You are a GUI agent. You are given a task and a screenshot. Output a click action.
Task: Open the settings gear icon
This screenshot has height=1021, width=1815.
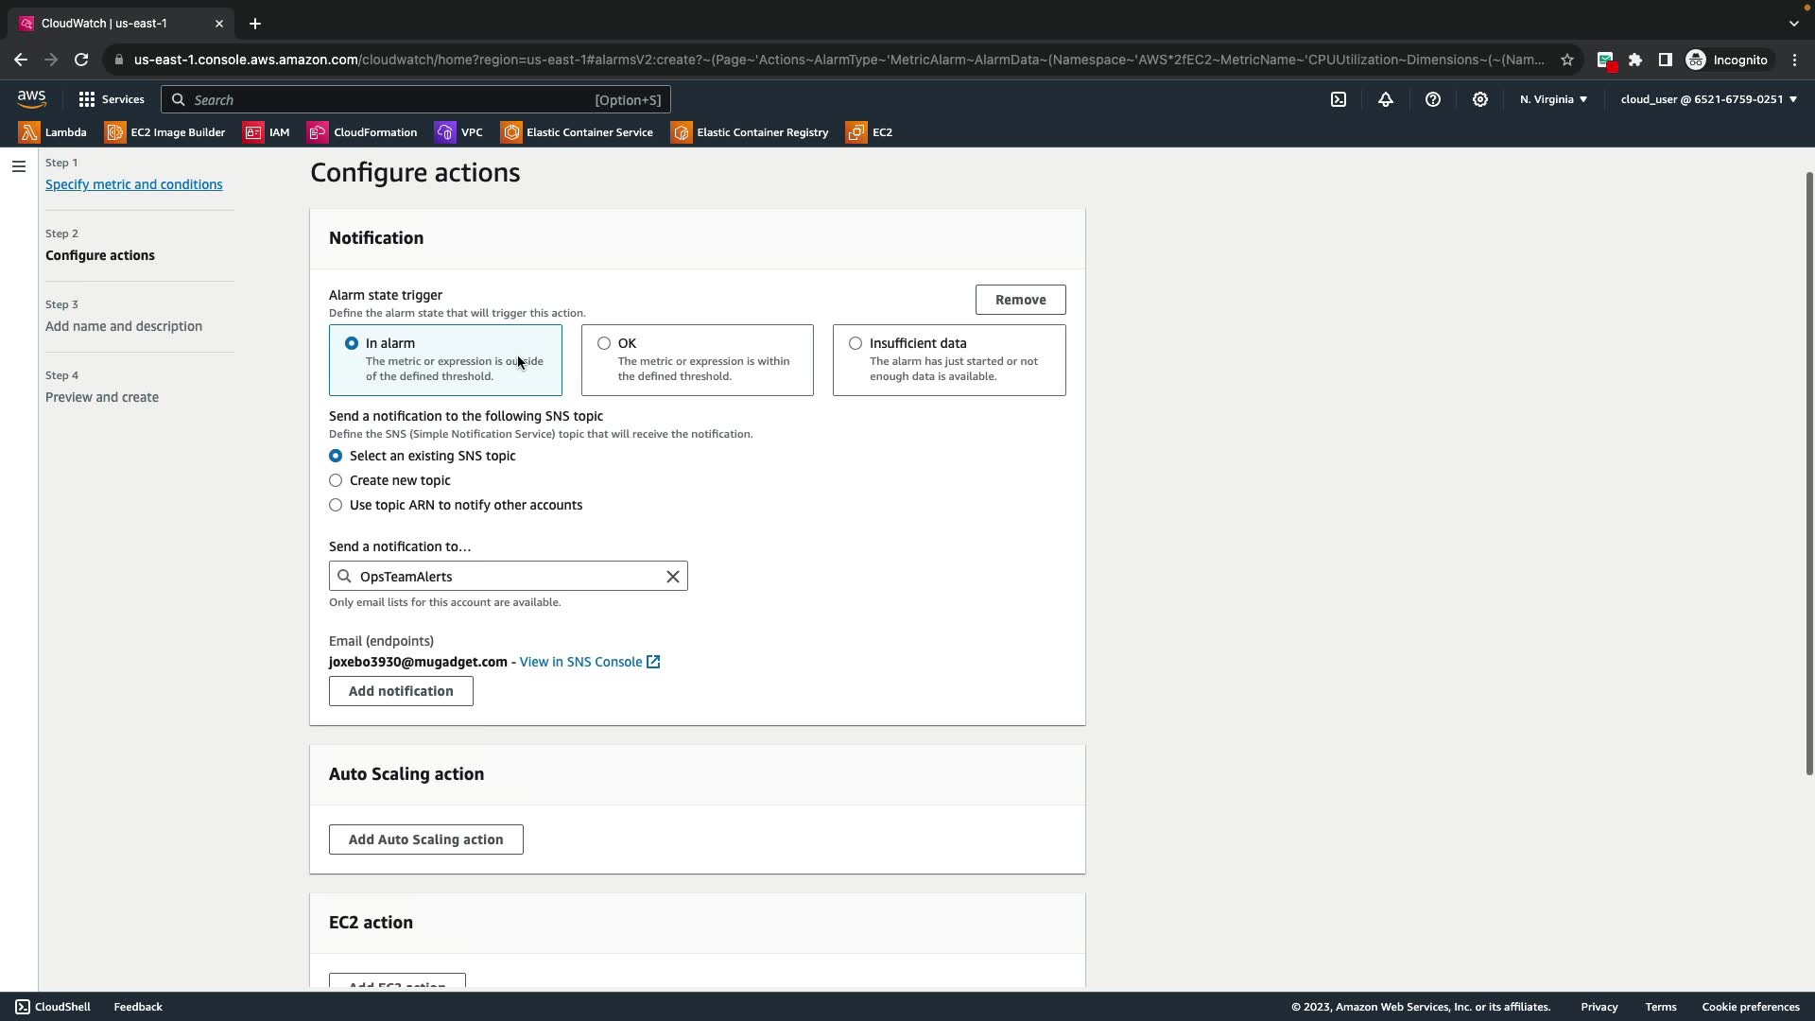(x=1480, y=99)
